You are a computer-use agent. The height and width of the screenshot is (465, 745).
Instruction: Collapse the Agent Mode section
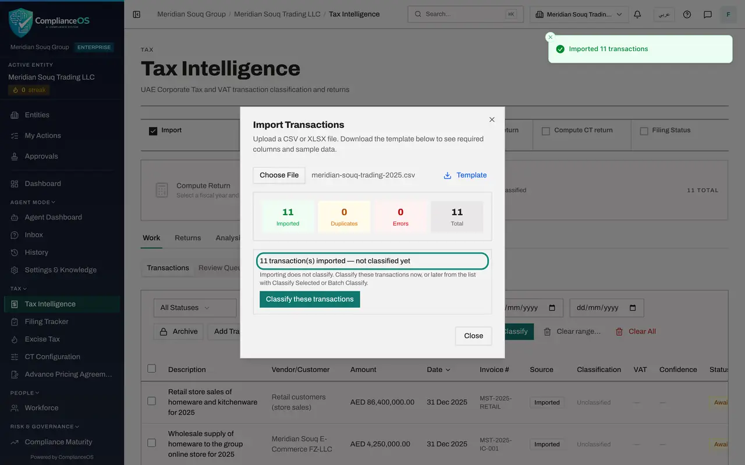tap(33, 202)
